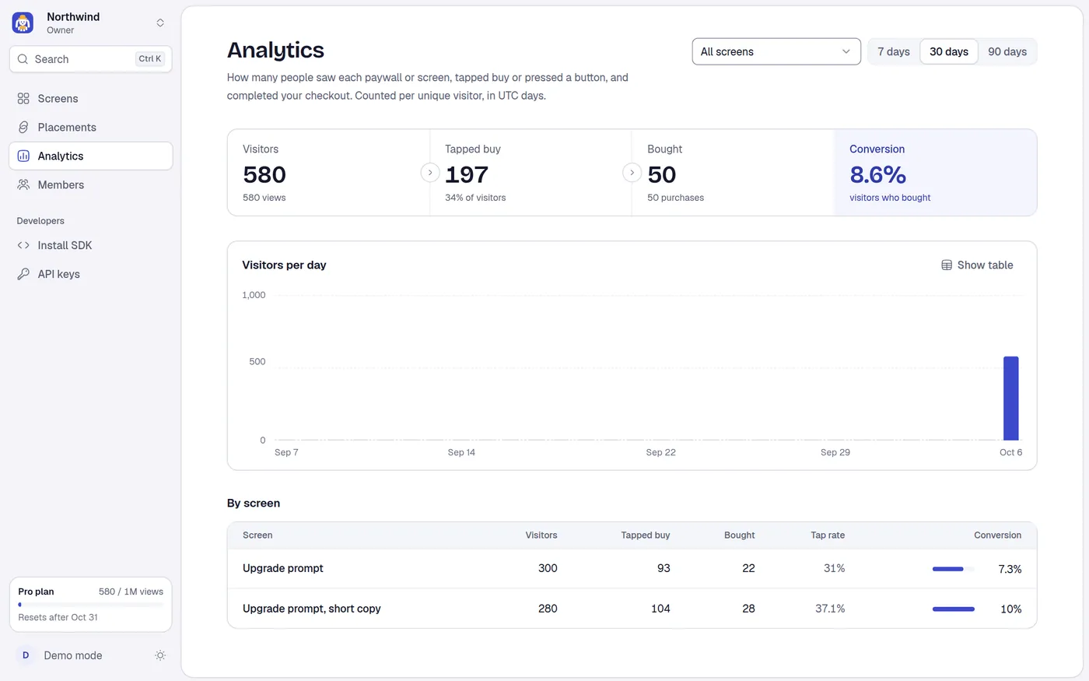Select the 7 days range
1089x681 pixels.
point(894,52)
